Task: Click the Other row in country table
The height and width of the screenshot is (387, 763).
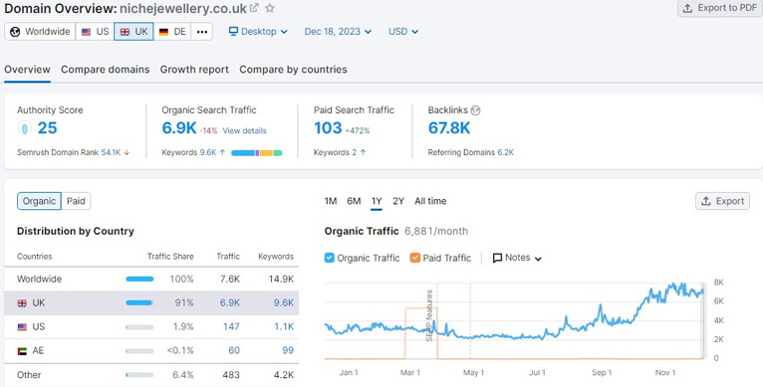Action: coord(151,375)
